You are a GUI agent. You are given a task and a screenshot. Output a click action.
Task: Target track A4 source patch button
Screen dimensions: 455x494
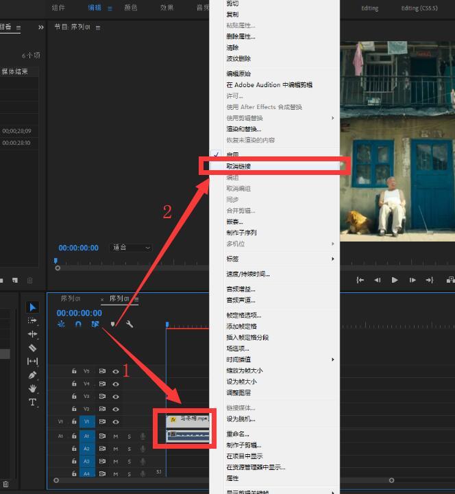[x=87, y=473]
